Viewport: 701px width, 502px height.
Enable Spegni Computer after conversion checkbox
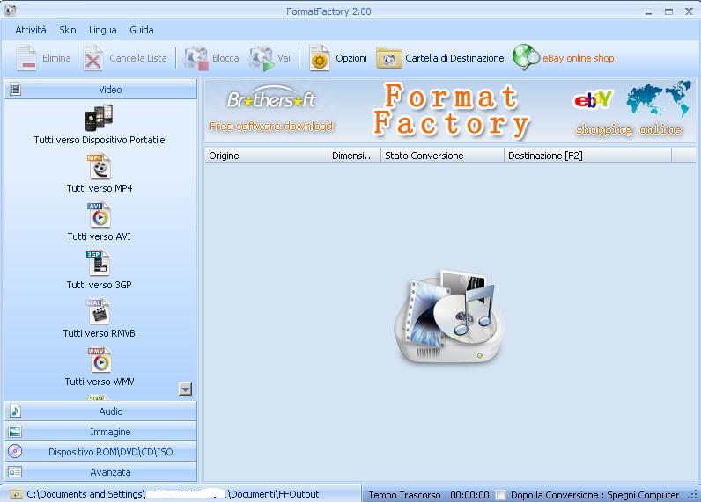pos(500,495)
